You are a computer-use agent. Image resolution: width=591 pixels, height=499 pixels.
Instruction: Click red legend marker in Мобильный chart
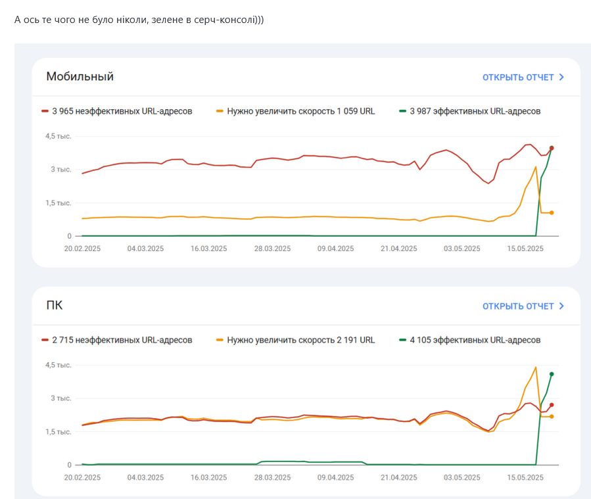coord(45,112)
